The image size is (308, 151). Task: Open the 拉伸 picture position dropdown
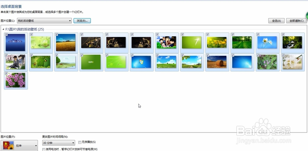pos(19,145)
